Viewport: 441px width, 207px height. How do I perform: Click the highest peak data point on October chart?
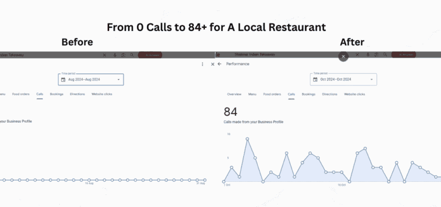[x=247, y=139]
